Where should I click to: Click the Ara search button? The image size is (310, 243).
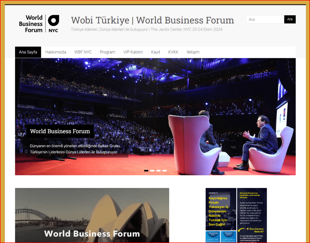click(290, 19)
